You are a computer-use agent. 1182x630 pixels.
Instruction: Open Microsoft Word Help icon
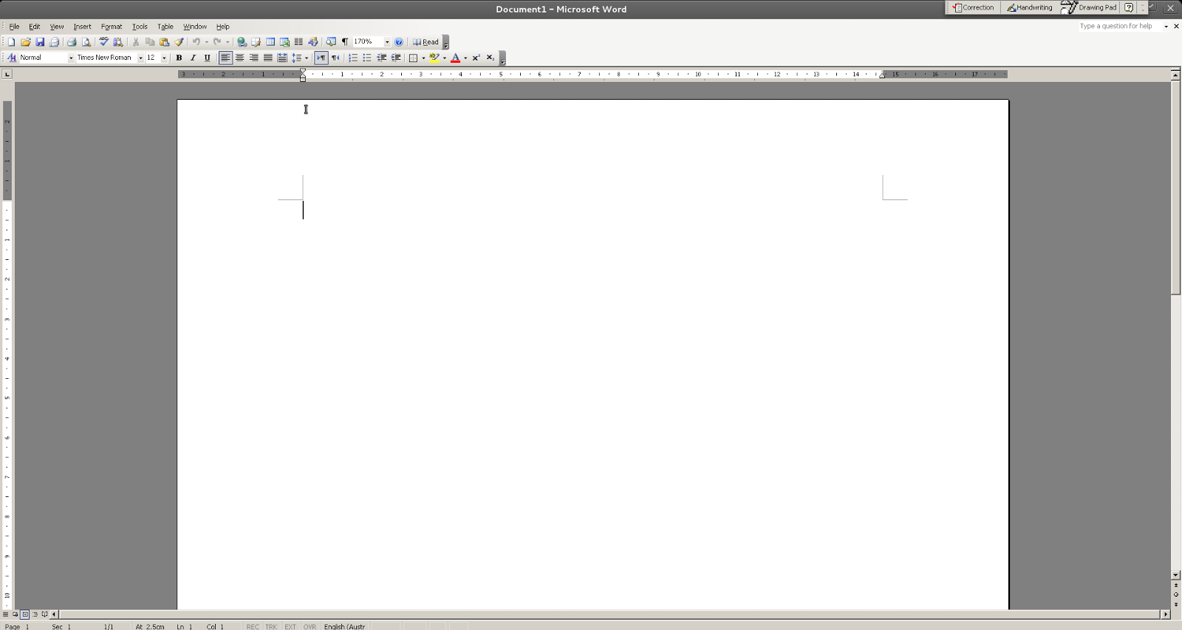399,42
